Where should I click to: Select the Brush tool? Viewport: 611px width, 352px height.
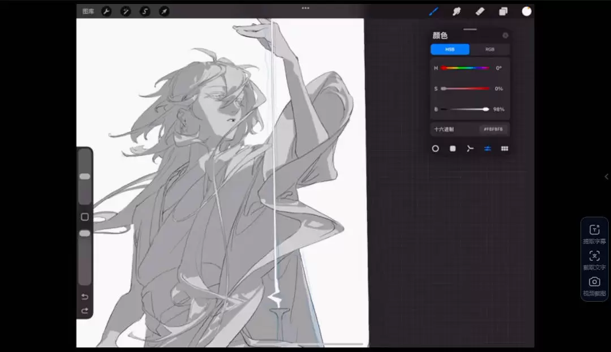click(434, 11)
